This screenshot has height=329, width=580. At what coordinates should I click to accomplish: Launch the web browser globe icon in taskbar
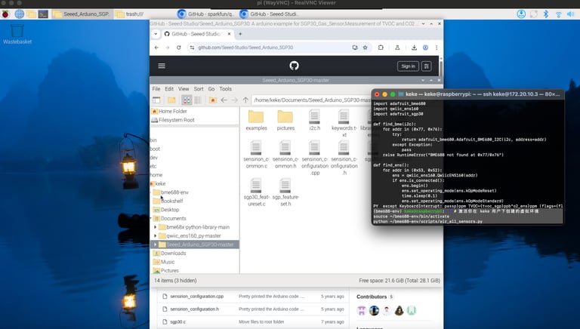19,14
